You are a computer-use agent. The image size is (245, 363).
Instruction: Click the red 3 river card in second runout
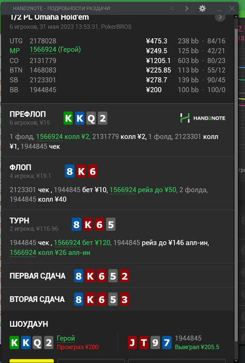pos(125,299)
